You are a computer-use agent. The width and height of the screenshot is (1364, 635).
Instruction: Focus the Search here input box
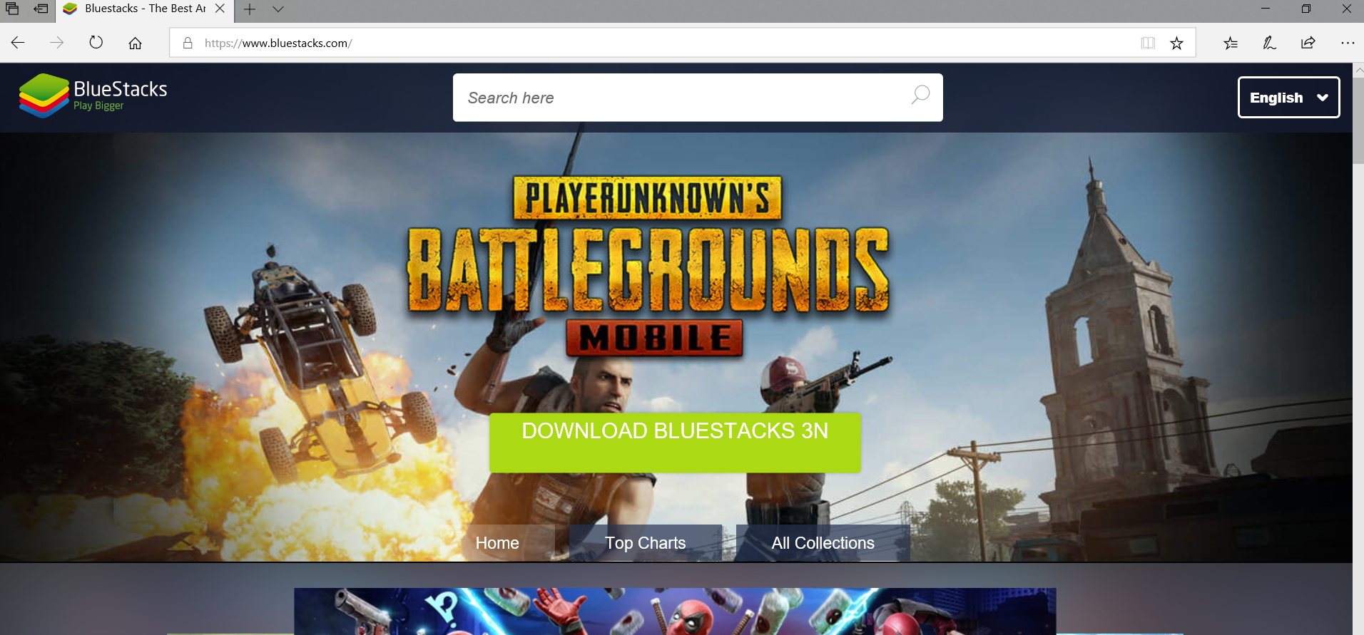point(698,98)
